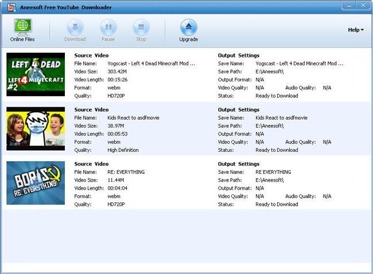
Task: Click the app logo in title bar
Action: (x=11, y=7)
